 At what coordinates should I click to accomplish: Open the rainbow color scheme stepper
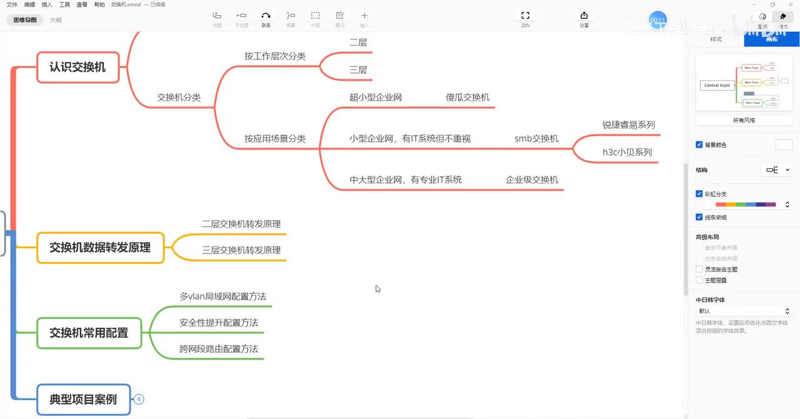tap(787, 204)
